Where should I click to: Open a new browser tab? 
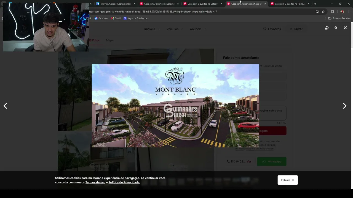coord(315,4)
